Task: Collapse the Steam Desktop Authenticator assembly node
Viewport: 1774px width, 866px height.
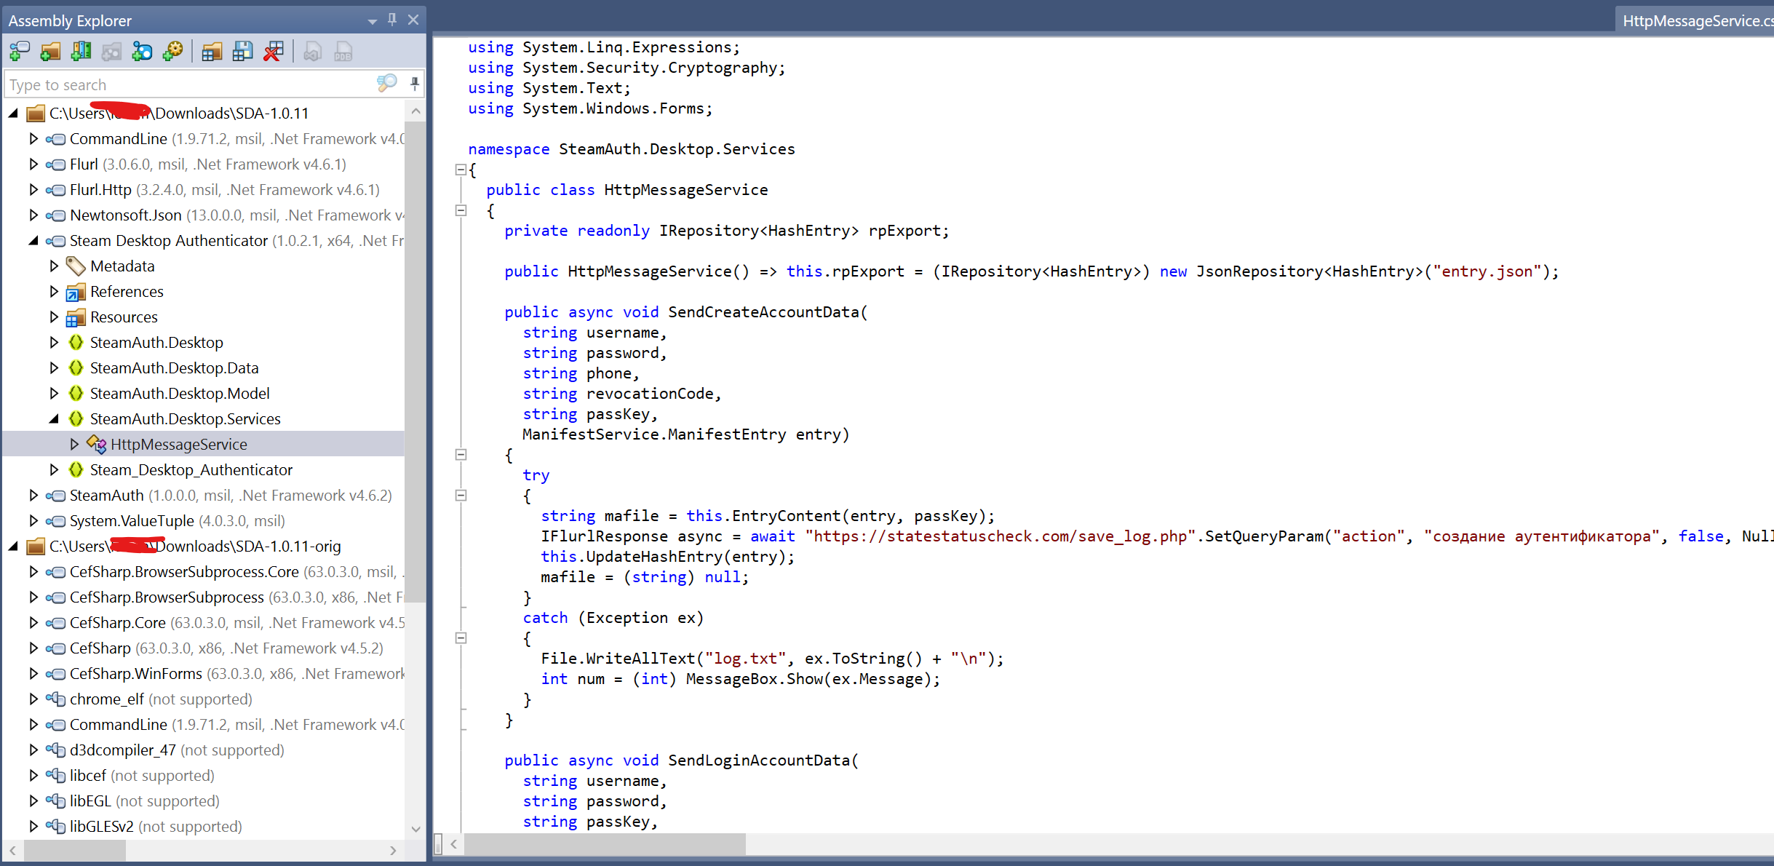Action: click(x=33, y=241)
